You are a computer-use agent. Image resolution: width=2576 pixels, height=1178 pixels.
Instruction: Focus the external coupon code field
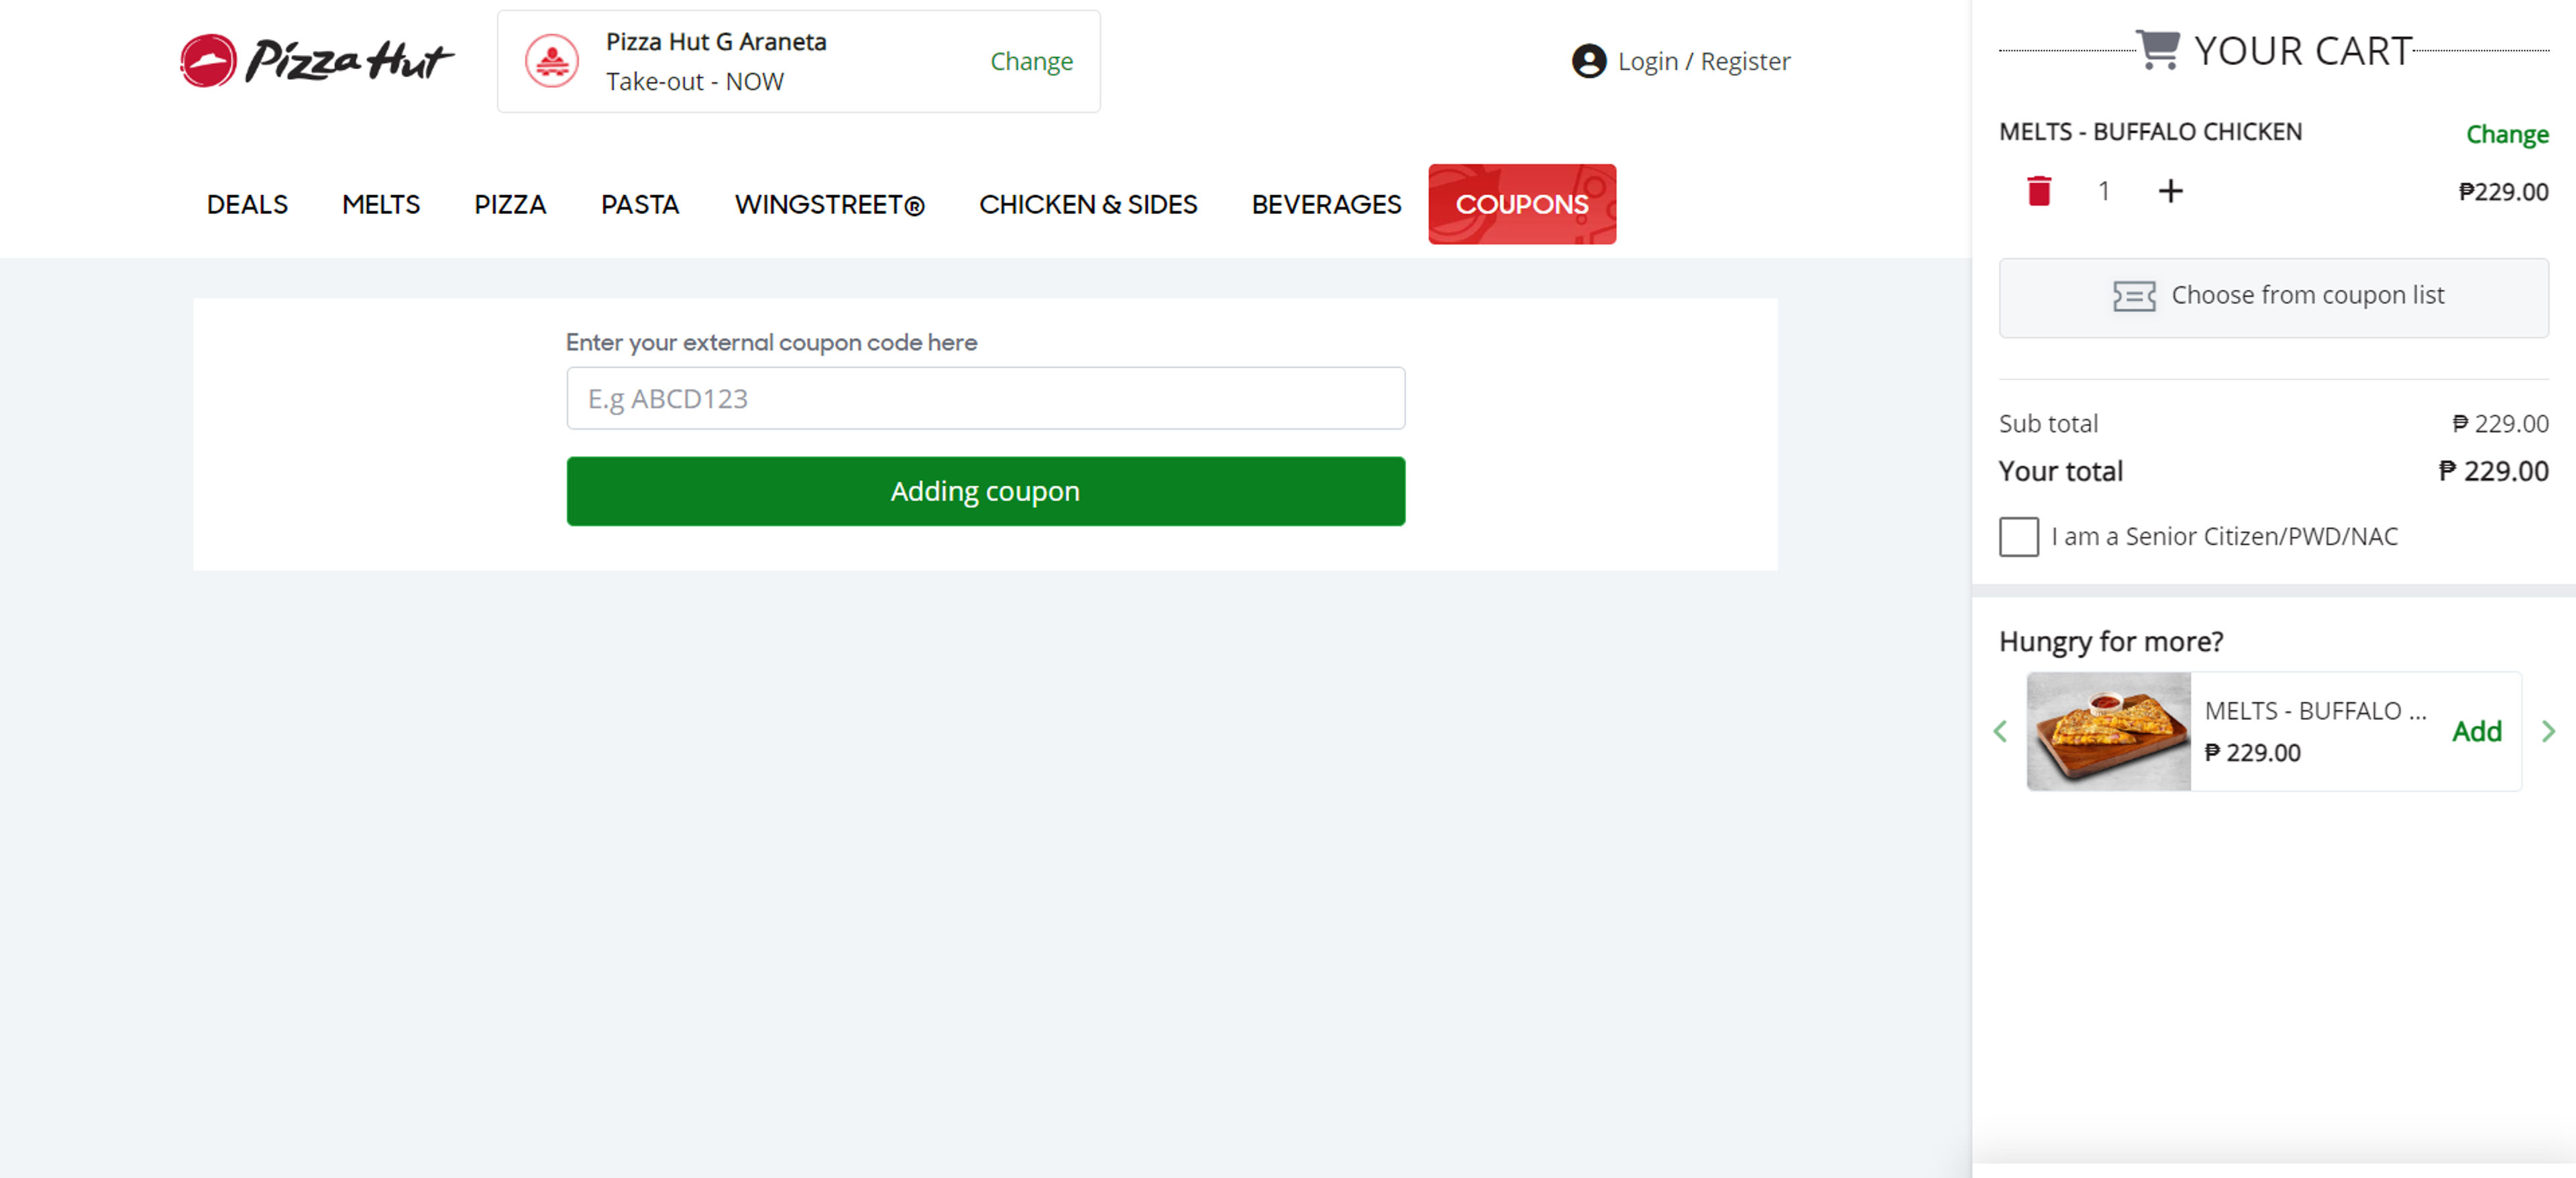[x=985, y=398]
